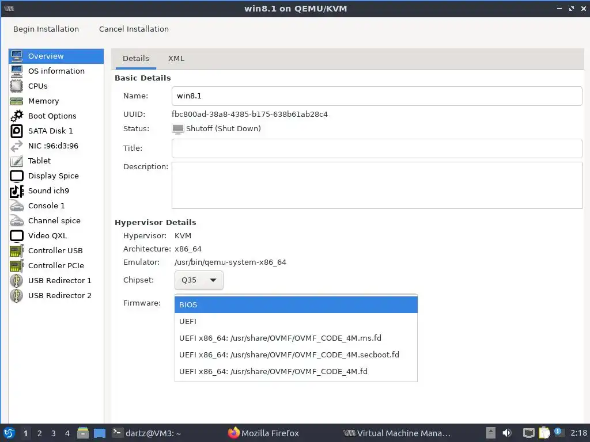Switch to workspace 4 in taskbar
This screenshot has height=442, width=590.
(x=67, y=433)
